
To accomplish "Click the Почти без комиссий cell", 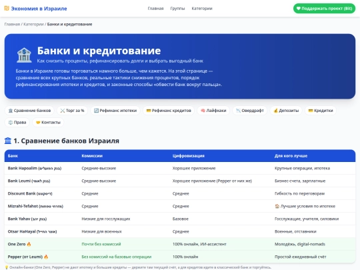I will point(101,244).
